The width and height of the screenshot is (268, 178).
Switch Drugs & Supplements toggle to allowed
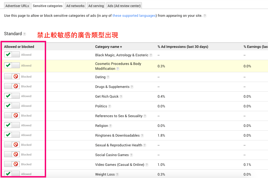pos(12,86)
